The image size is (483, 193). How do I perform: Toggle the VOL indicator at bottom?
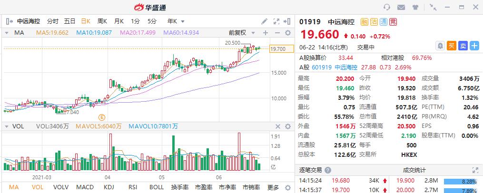coord(37,187)
